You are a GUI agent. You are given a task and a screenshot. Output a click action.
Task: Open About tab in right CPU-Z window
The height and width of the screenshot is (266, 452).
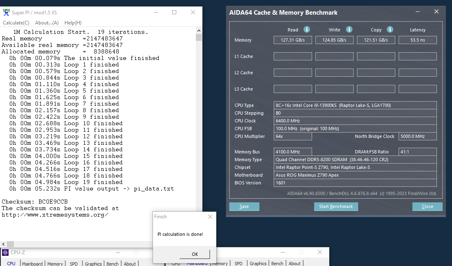[x=295, y=264]
